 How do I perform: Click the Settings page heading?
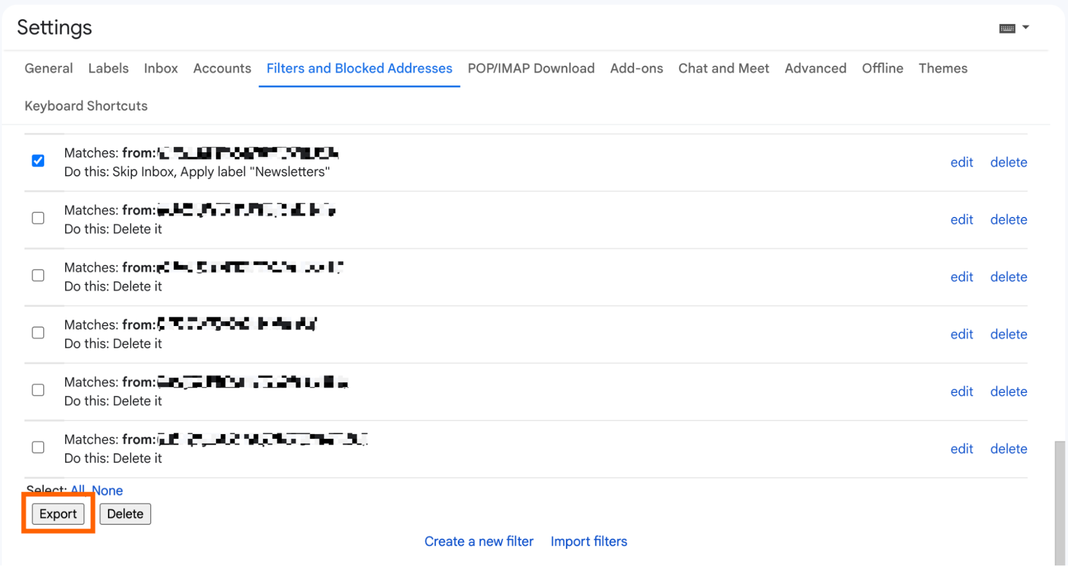click(54, 27)
